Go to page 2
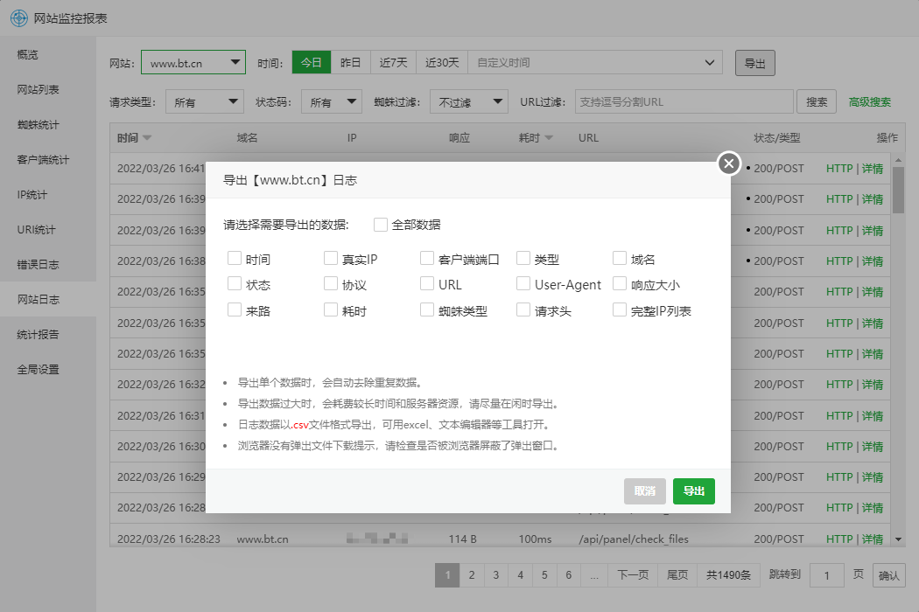 472,575
